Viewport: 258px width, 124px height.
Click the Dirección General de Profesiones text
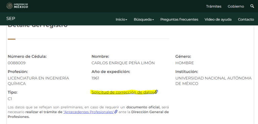(x=88, y=115)
